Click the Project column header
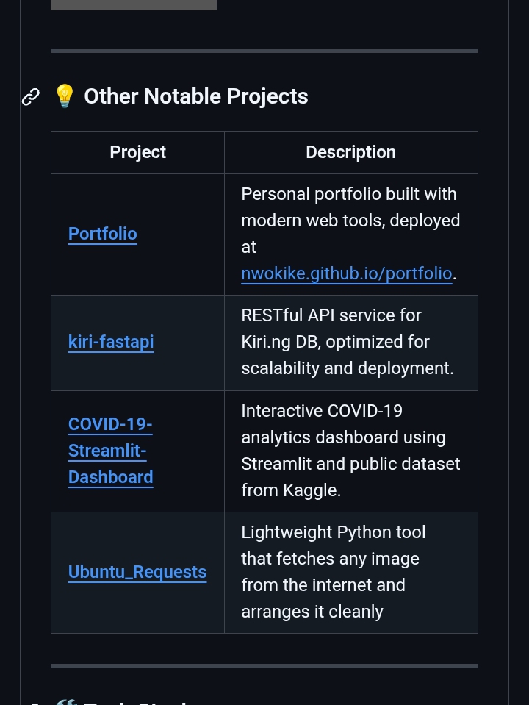This screenshot has width=529, height=705. 137,152
